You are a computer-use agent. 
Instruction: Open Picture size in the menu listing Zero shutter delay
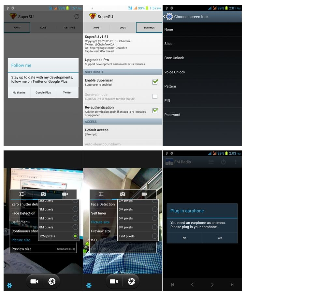coord(21,240)
